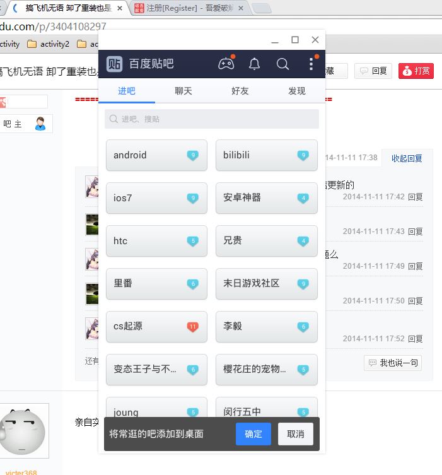Switch to the 聊天 tab
The image size is (442, 475).
pos(183,91)
